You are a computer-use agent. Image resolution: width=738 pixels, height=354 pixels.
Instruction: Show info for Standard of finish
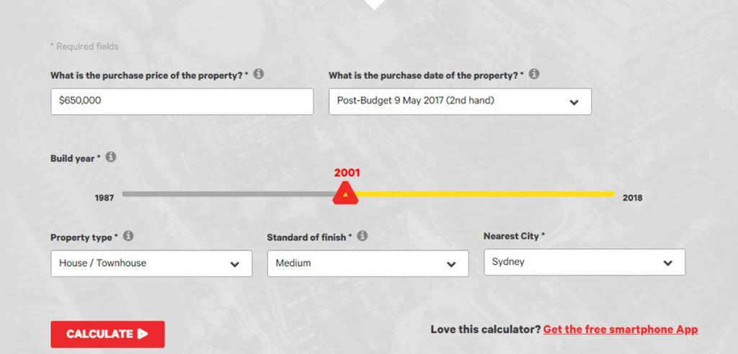tap(362, 236)
